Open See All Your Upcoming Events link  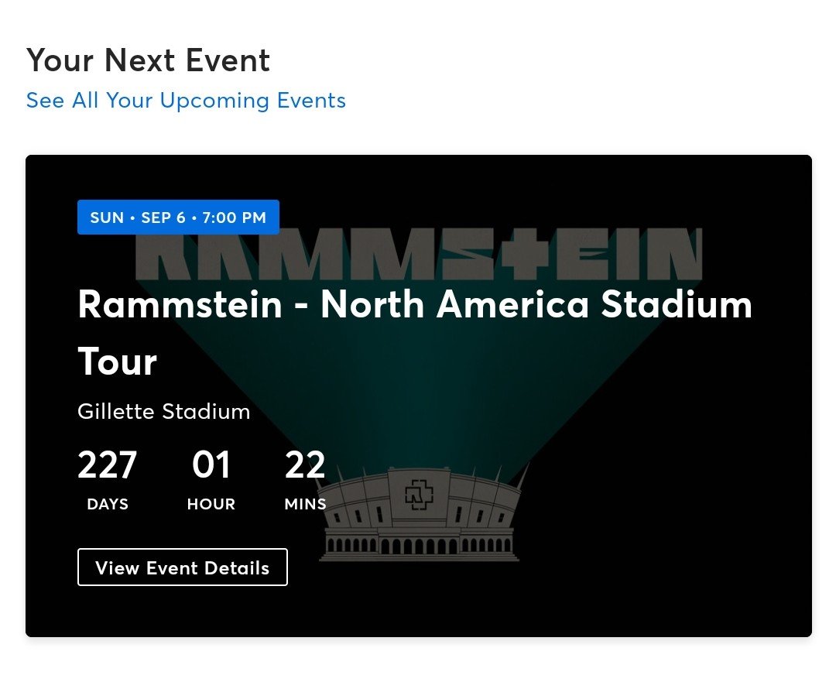186,101
